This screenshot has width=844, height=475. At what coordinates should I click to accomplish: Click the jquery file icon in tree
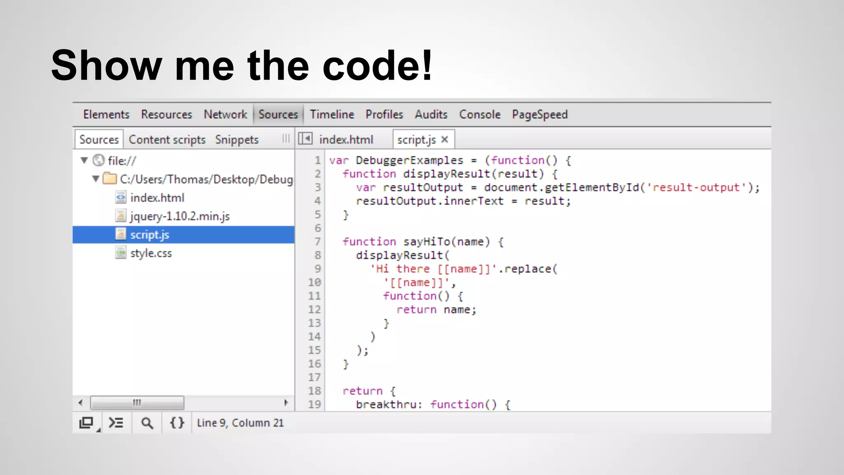coord(120,216)
